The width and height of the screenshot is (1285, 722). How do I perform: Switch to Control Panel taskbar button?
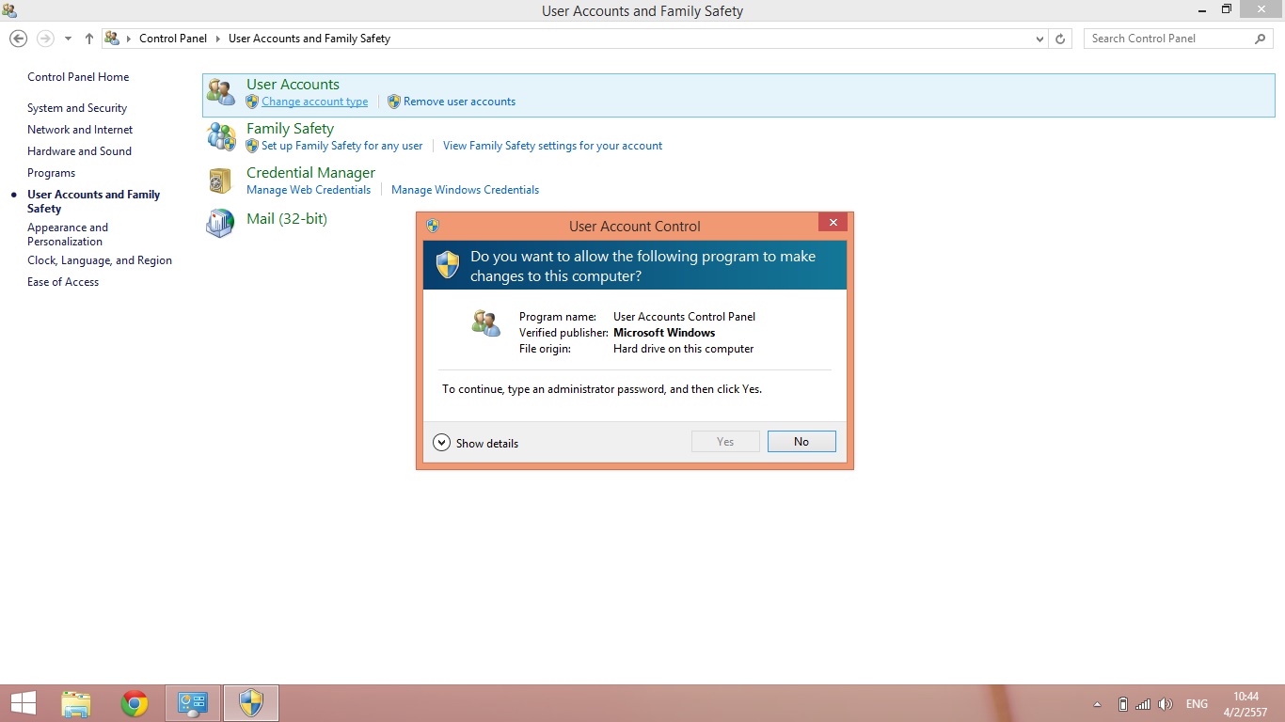[193, 703]
